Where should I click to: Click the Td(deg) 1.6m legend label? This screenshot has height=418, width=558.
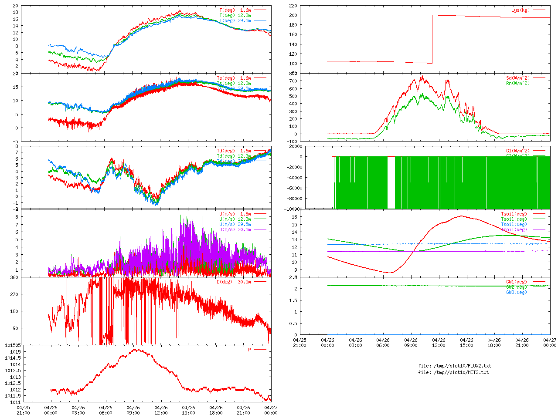pyautogui.click(x=234, y=151)
